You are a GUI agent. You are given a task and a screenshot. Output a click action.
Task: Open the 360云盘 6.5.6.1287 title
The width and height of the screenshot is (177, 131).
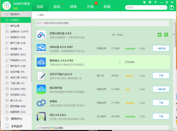61,47
